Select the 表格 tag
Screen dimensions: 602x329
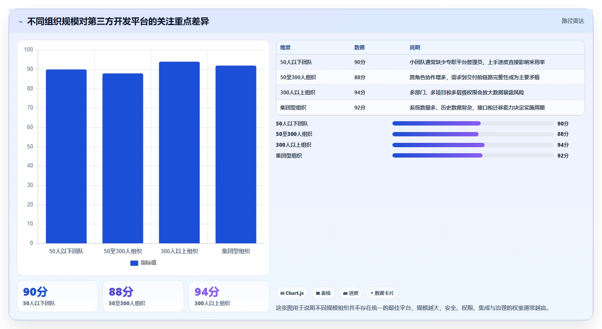323,293
